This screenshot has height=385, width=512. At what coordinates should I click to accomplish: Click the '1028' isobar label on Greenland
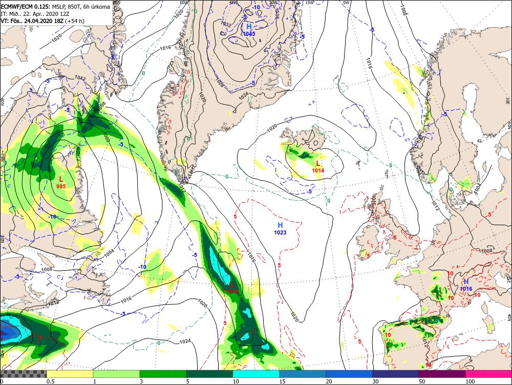(x=220, y=82)
